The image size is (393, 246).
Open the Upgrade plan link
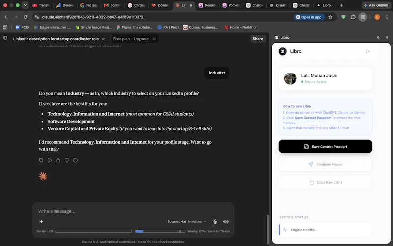pyautogui.click(x=141, y=39)
